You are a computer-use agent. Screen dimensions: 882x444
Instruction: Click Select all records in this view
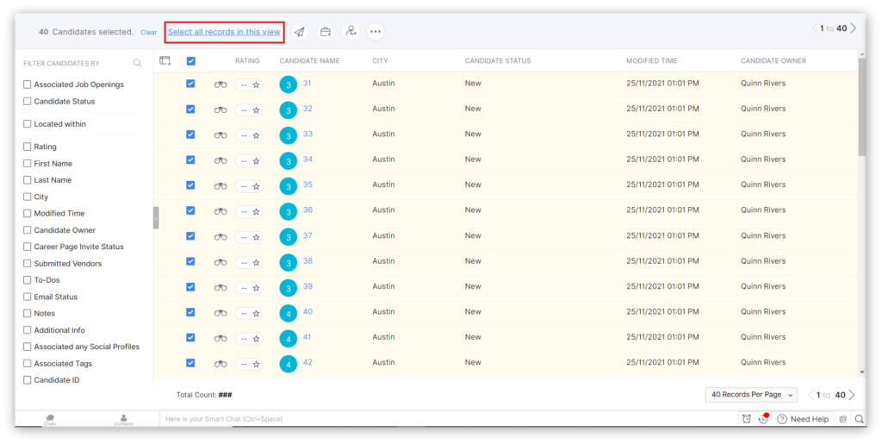pyautogui.click(x=224, y=32)
